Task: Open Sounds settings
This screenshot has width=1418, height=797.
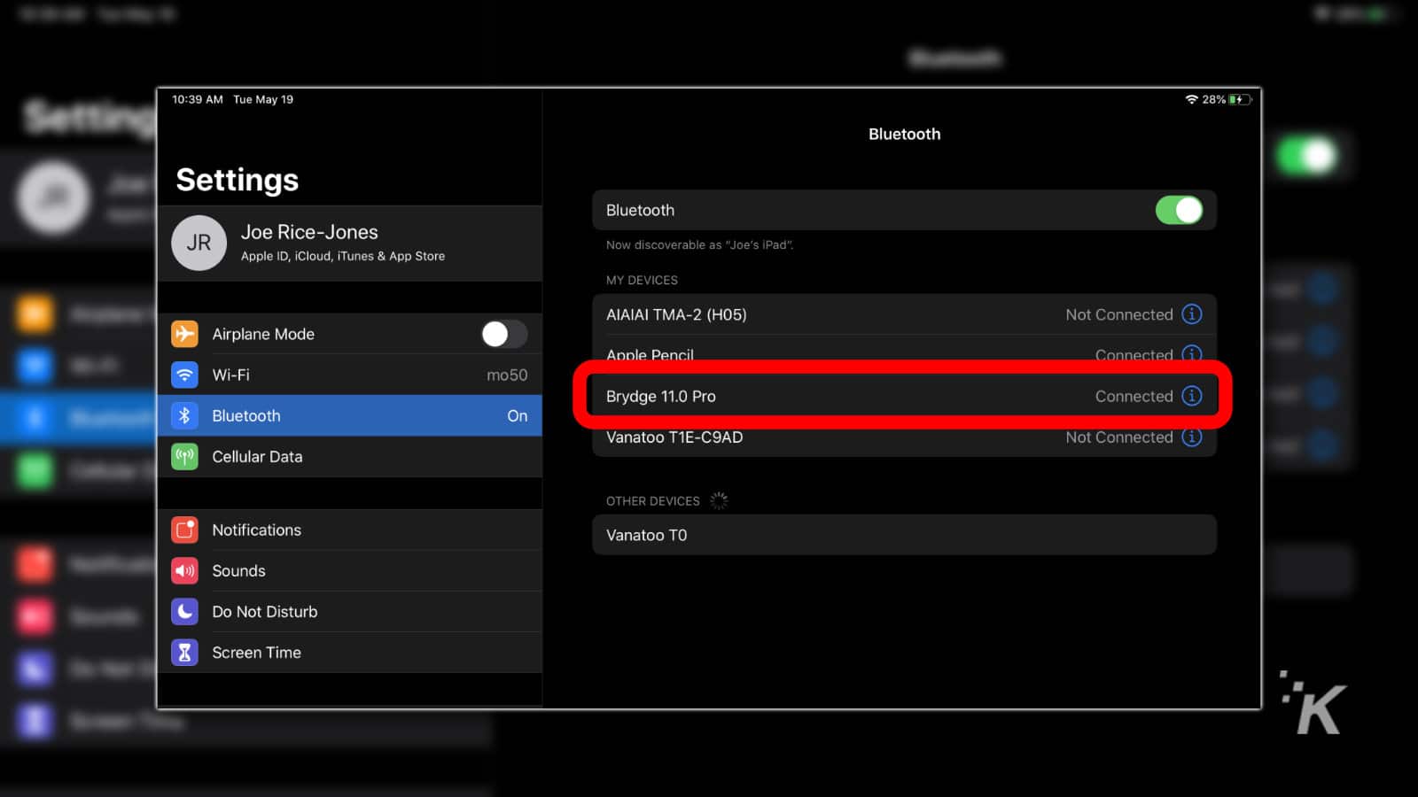Action: click(x=349, y=570)
